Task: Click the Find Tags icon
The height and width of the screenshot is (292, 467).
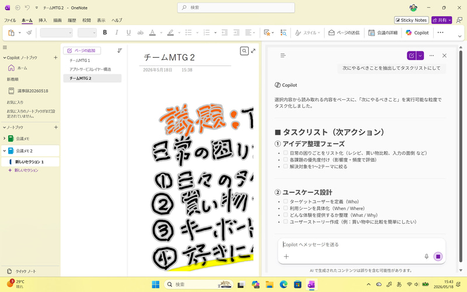Action: (283, 33)
